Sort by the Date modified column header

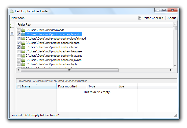point(72,86)
